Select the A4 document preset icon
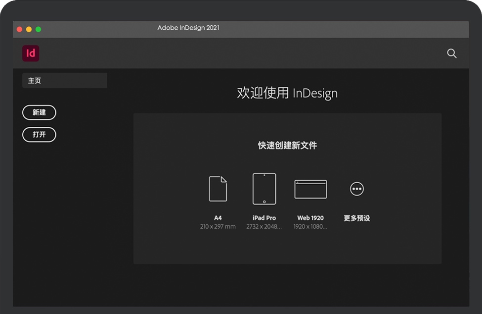The height and width of the screenshot is (314, 482). point(218,189)
